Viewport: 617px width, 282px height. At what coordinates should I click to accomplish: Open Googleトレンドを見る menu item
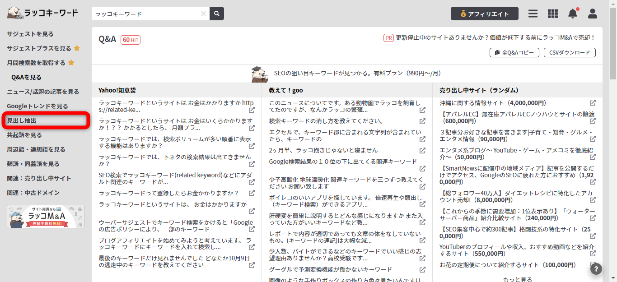coord(37,106)
